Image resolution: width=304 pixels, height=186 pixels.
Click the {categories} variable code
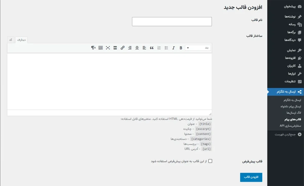(201, 139)
